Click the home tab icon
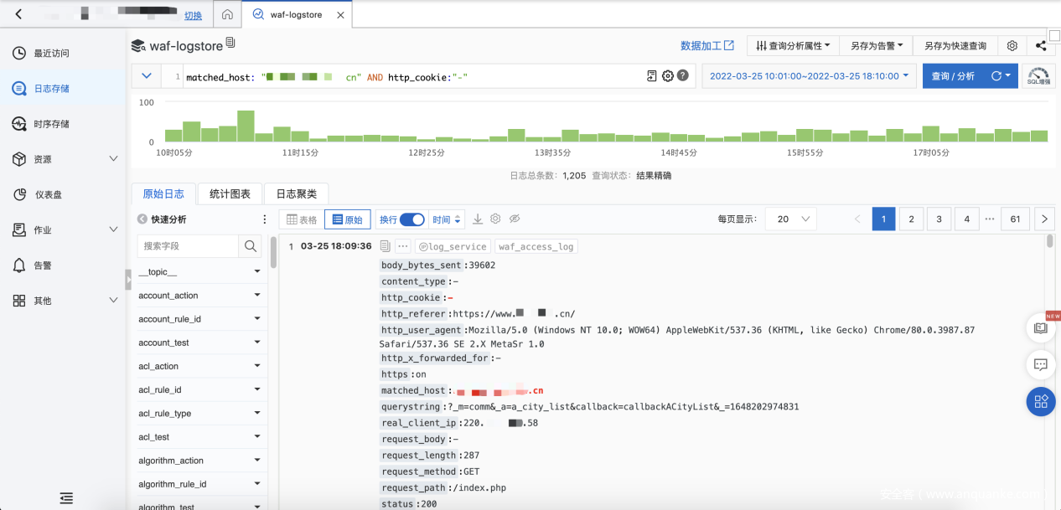 (x=227, y=15)
